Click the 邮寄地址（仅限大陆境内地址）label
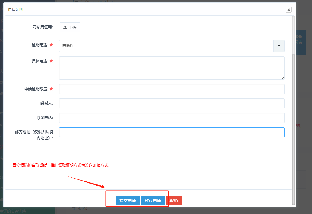The width and height of the screenshot is (312, 214). [x=34, y=135]
